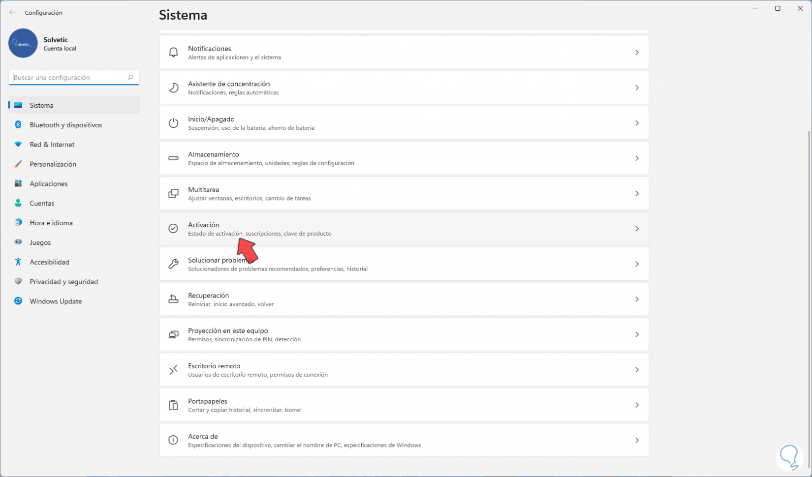Click the search magnifier icon

[x=130, y=77]
